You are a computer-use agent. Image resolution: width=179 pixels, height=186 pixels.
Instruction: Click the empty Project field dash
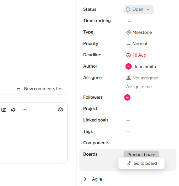[x=128, y=109]
